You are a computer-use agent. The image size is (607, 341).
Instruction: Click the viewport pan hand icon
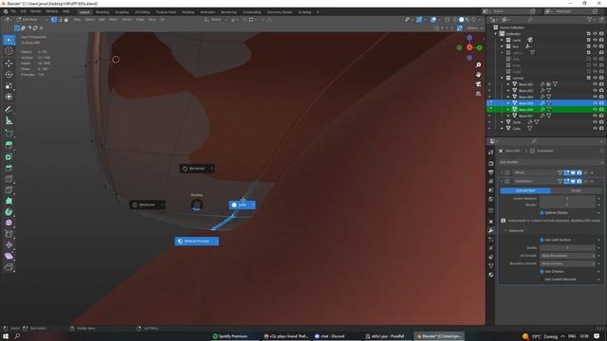coord(478,74)
